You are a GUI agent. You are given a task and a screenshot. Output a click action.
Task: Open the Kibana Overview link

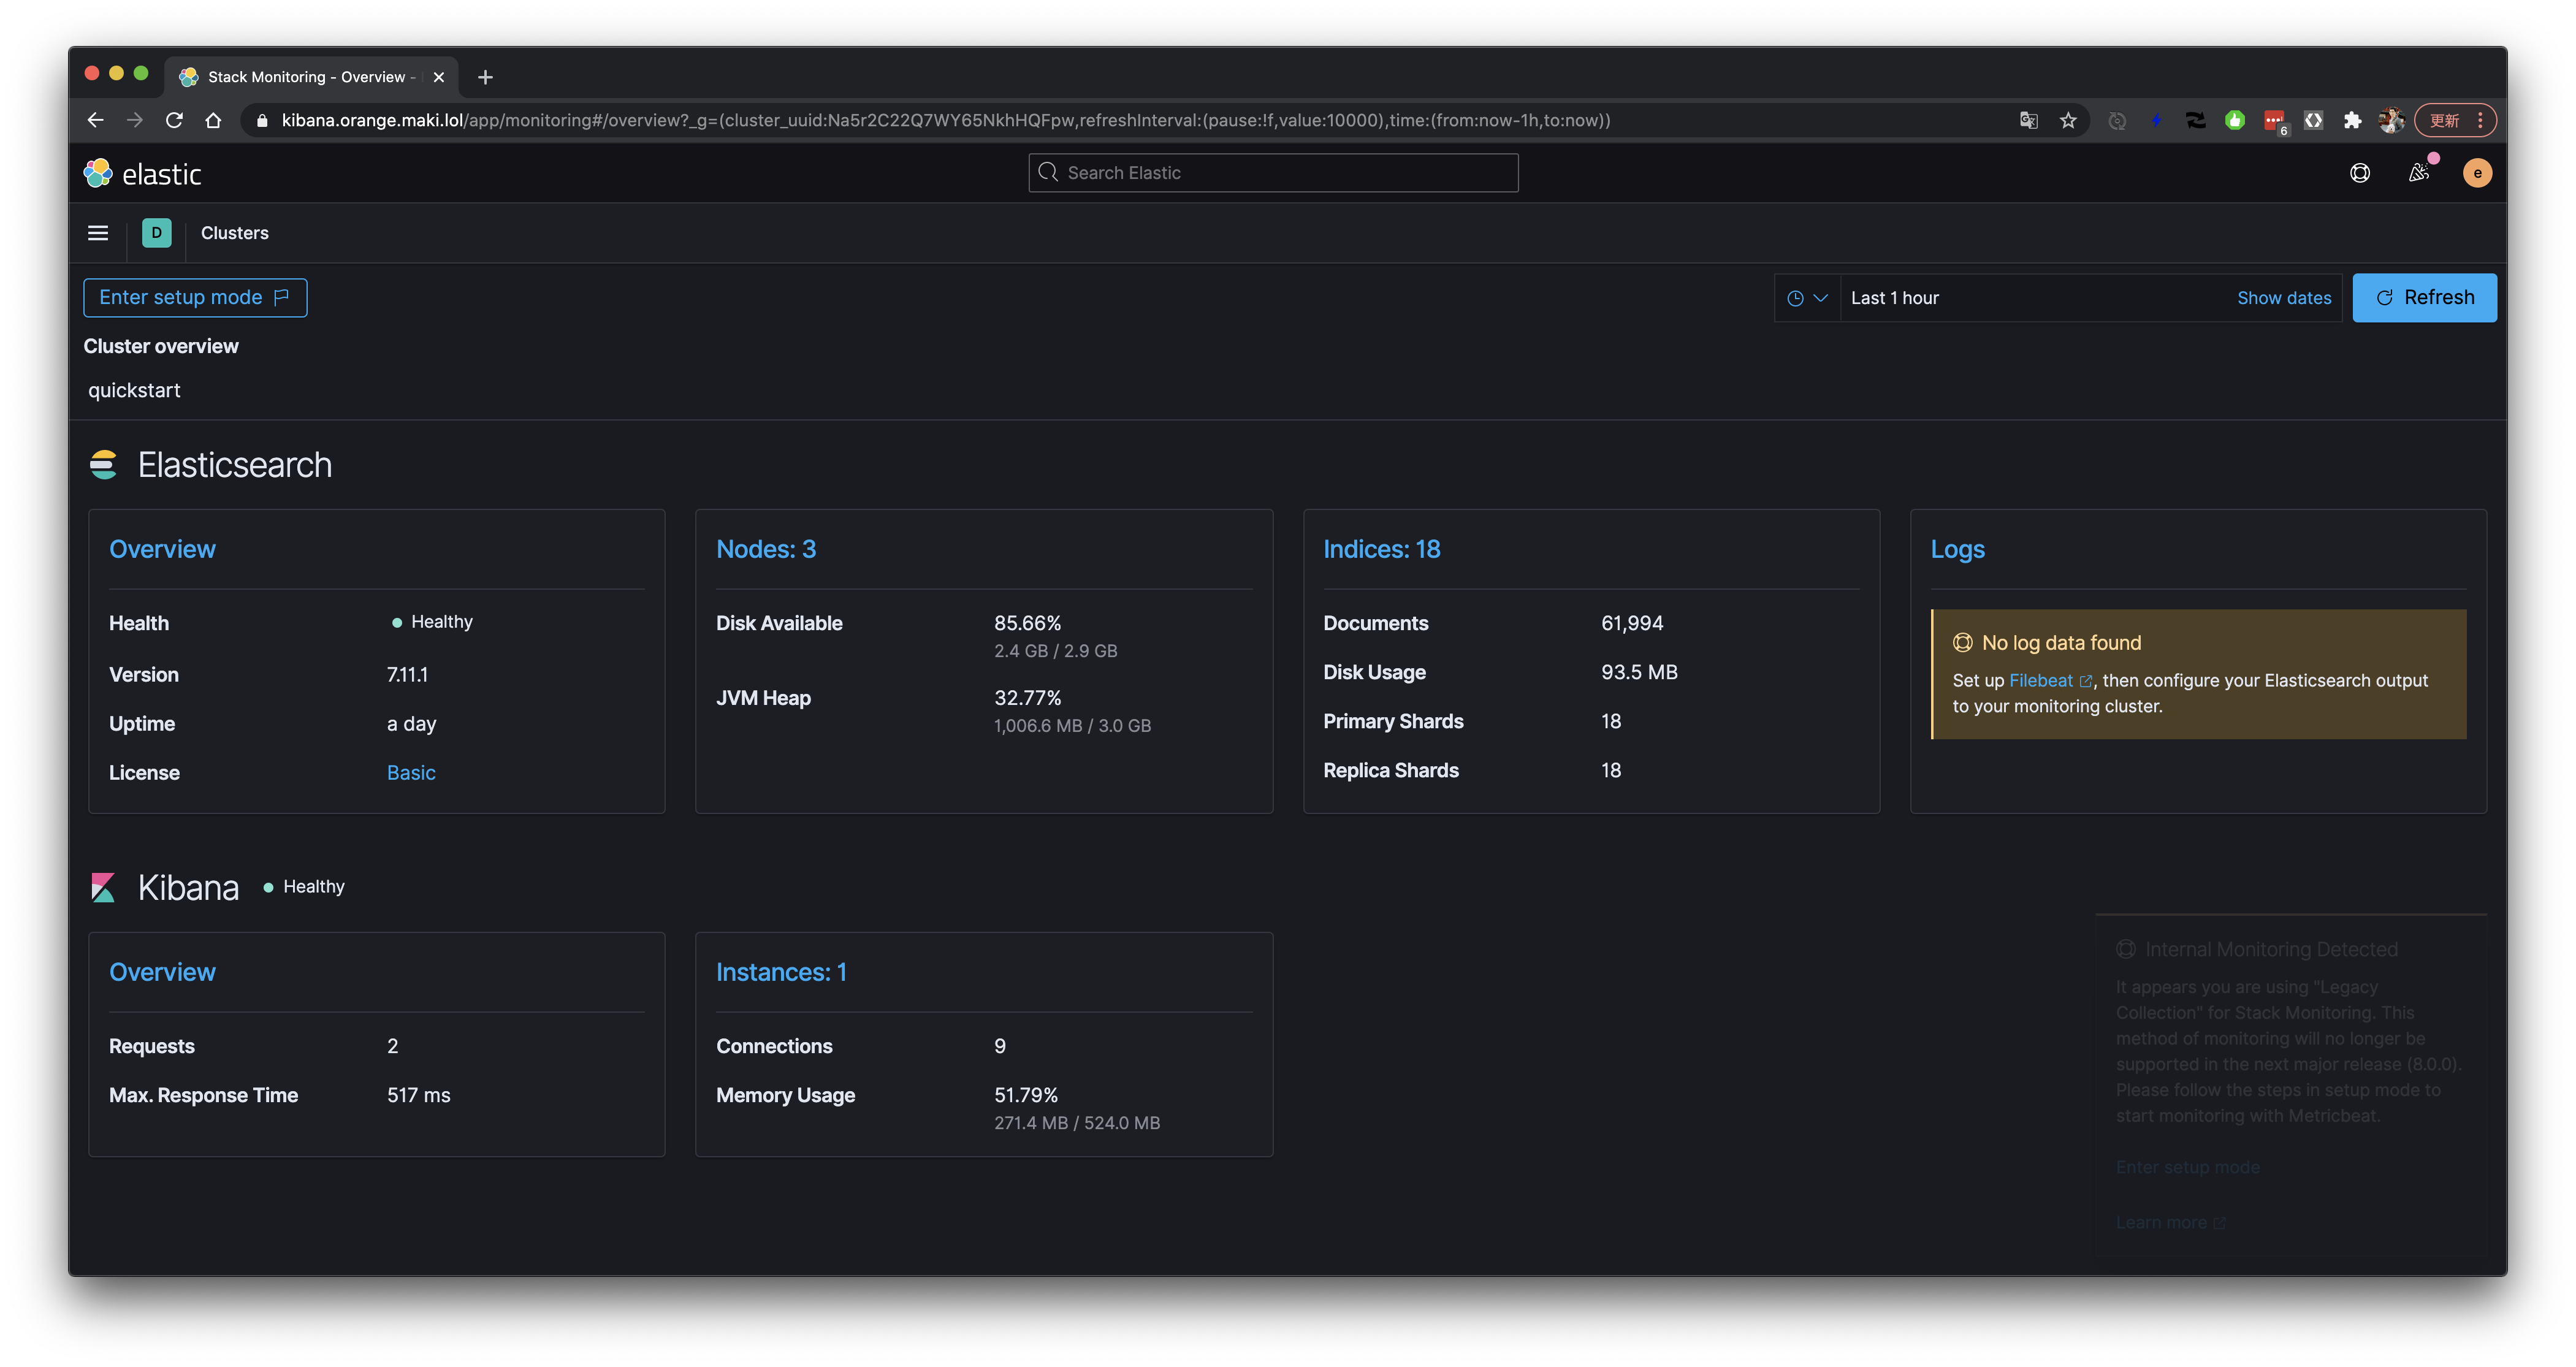click(162, 972)
